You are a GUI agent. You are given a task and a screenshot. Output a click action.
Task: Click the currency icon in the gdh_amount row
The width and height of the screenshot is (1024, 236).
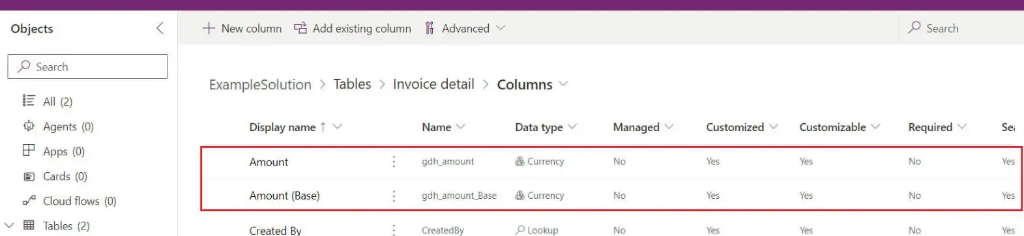click(519, 162)
